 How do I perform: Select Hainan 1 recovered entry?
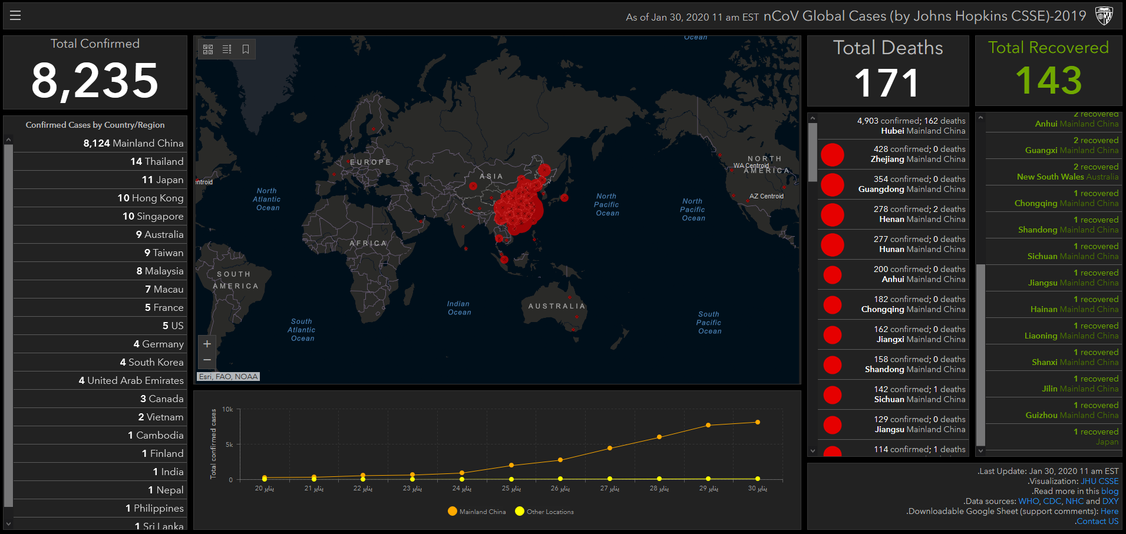coord(1053,304)
